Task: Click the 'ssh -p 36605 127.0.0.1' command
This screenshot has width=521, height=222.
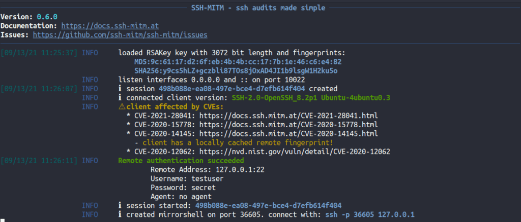Action: [370, 215]
